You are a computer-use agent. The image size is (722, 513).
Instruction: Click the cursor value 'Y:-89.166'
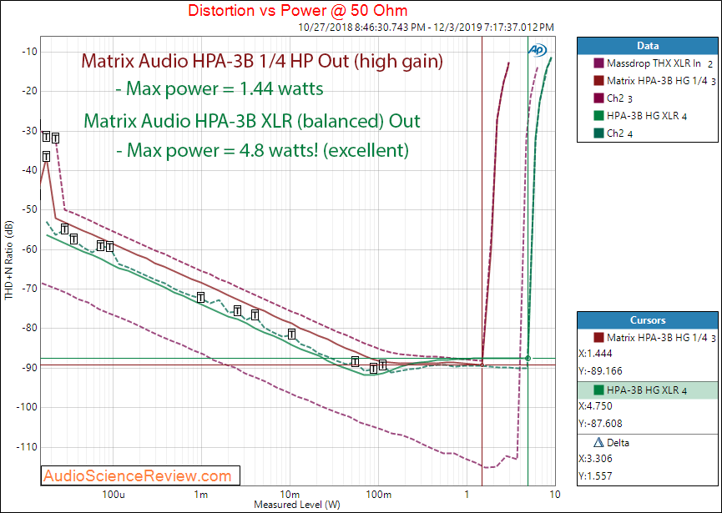tap(600, 371)
